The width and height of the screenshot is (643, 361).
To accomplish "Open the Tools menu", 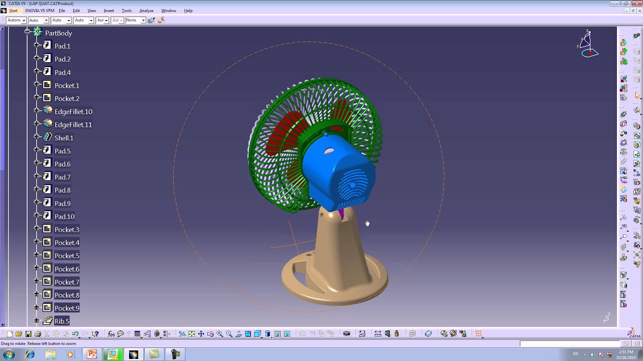I will pyautogui.click(x=127, y=11).
